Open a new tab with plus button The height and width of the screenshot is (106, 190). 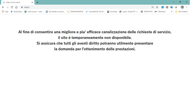click(x=37, y=2)
